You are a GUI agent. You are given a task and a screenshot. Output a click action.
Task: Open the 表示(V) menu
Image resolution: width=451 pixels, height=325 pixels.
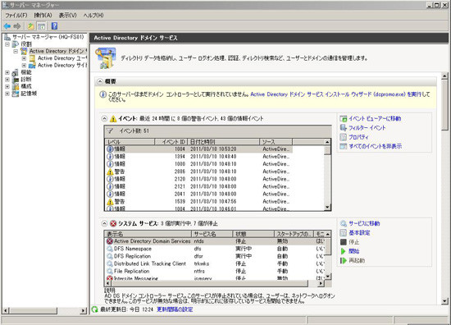click(x=67, y=16)
